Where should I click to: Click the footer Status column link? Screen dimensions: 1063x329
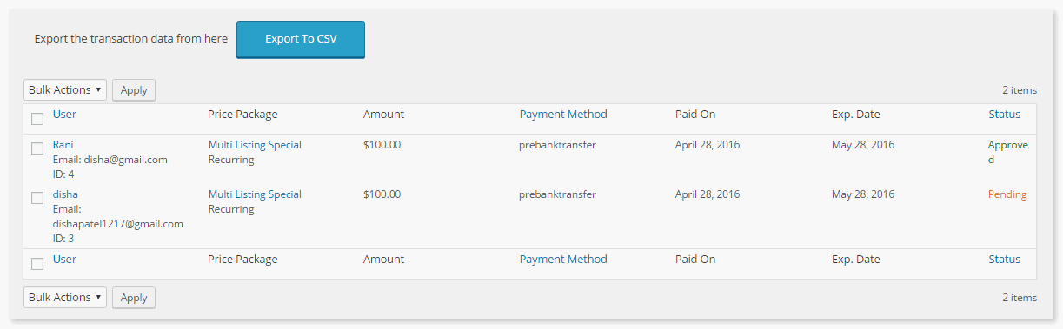pos(1004,259)
